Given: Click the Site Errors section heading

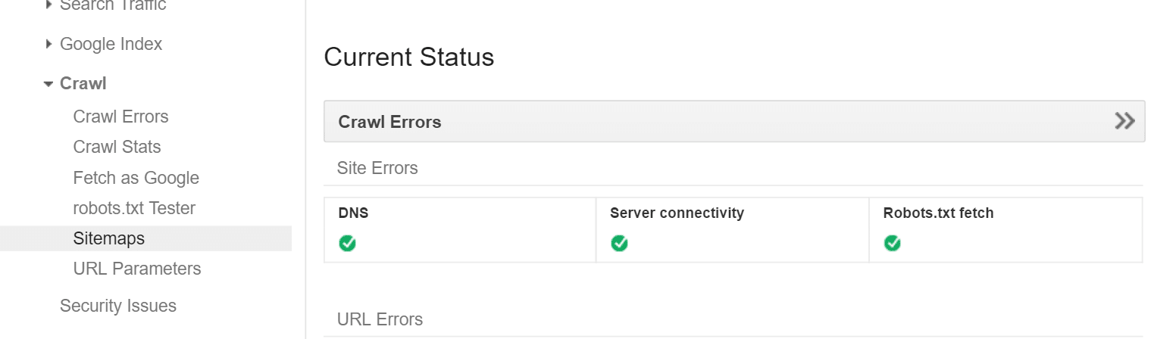Looking at the screenshot, I should pyautogui.click(x=377, y=168).
